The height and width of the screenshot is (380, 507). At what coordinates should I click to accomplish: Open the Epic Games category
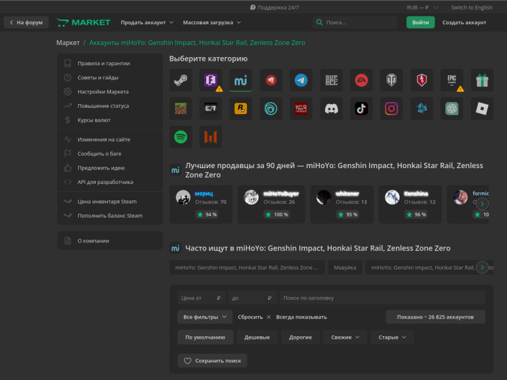click(x=452, y=80)
